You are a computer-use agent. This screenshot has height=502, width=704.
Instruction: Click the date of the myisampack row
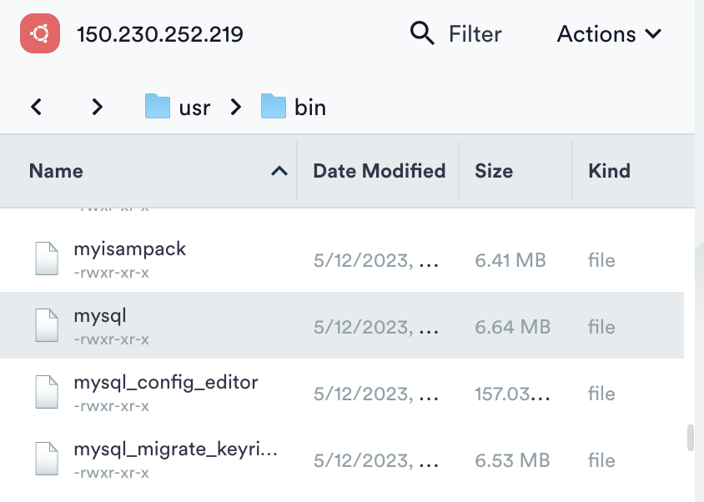pyautogui.click(x=376, y=260)
